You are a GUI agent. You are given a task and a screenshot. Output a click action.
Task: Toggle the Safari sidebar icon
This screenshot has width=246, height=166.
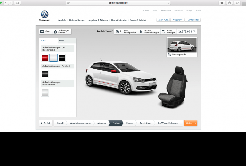click(x=18, y=3)
